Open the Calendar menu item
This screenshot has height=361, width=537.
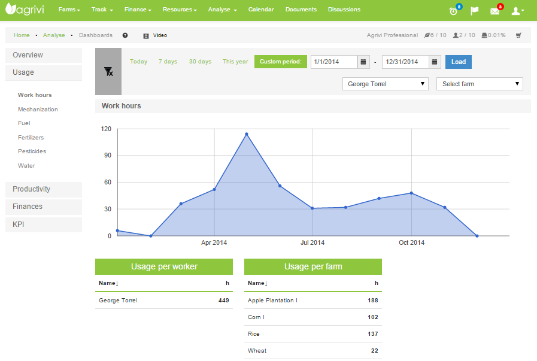point(261,10)
